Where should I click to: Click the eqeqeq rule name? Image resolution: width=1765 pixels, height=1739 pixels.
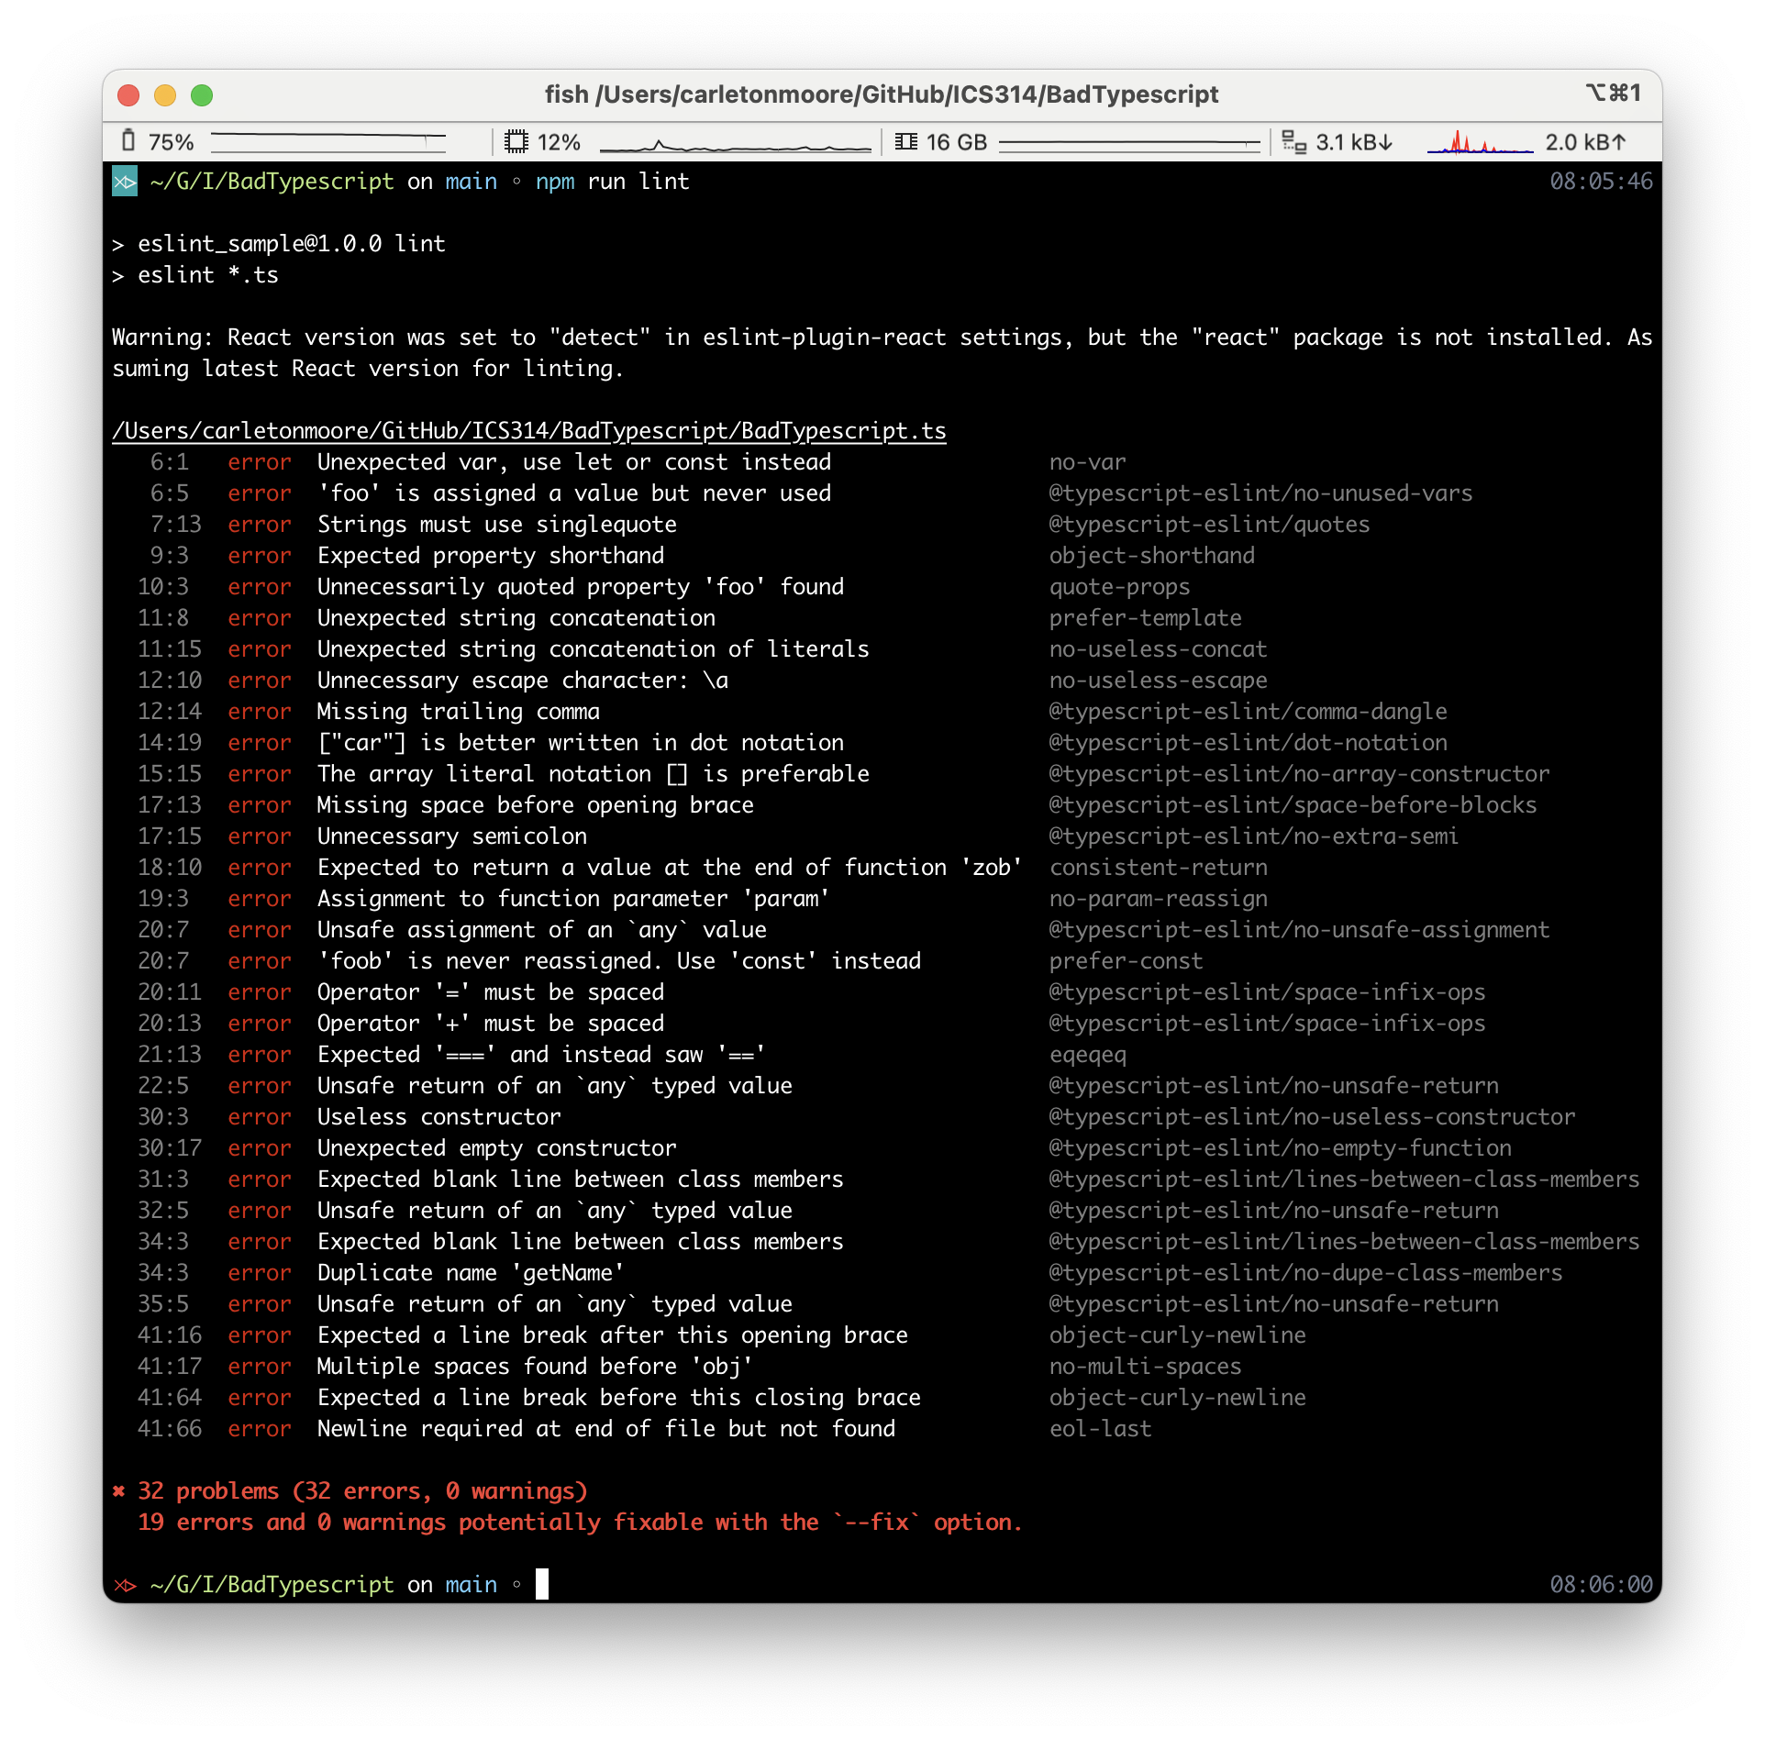1087,1055
